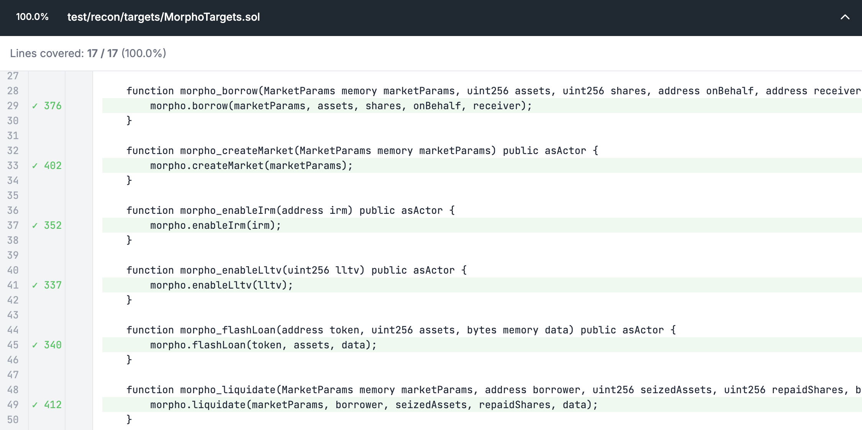Click the function morpho_createMarket declaration line
The width and height of the screenshot is (862, 430).
(x=362, y=151)
